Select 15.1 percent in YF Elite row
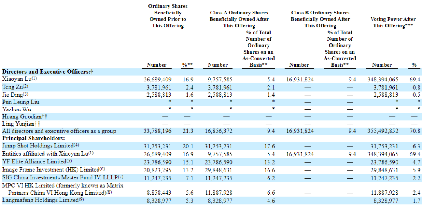This screenshot has width=423, height=208. (x=188, y=161)
